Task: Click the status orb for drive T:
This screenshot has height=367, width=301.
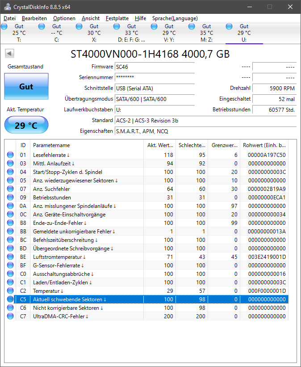Action: 4,26
